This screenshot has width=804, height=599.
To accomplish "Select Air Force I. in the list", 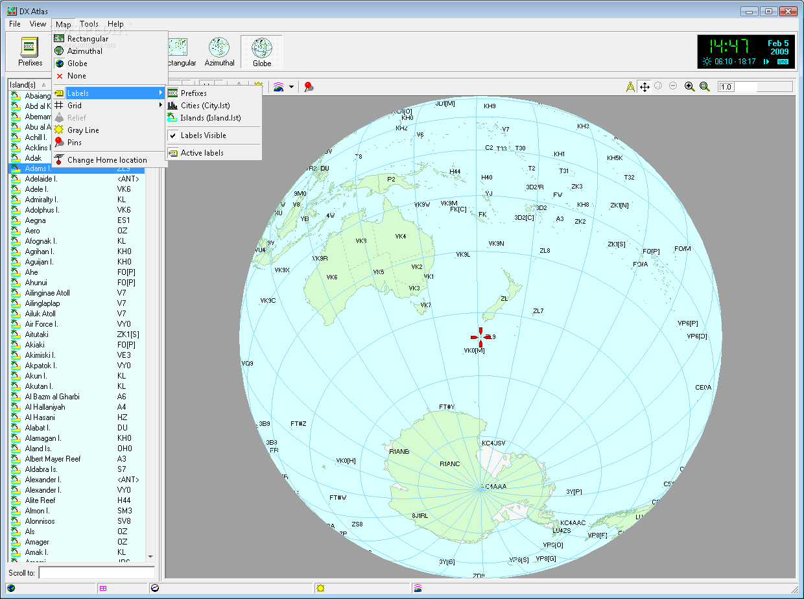I will [x=77, y=324].
